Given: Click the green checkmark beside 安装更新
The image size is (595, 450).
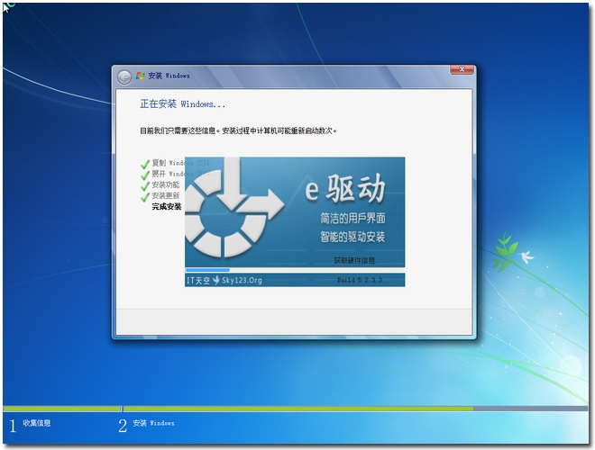Looking at the screenshot, I should tap(145, 197).
